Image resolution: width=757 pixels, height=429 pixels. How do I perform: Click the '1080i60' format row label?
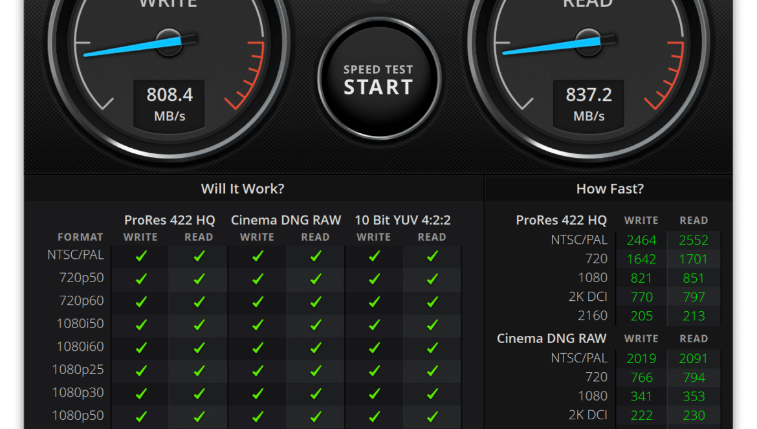coord(80,346)
